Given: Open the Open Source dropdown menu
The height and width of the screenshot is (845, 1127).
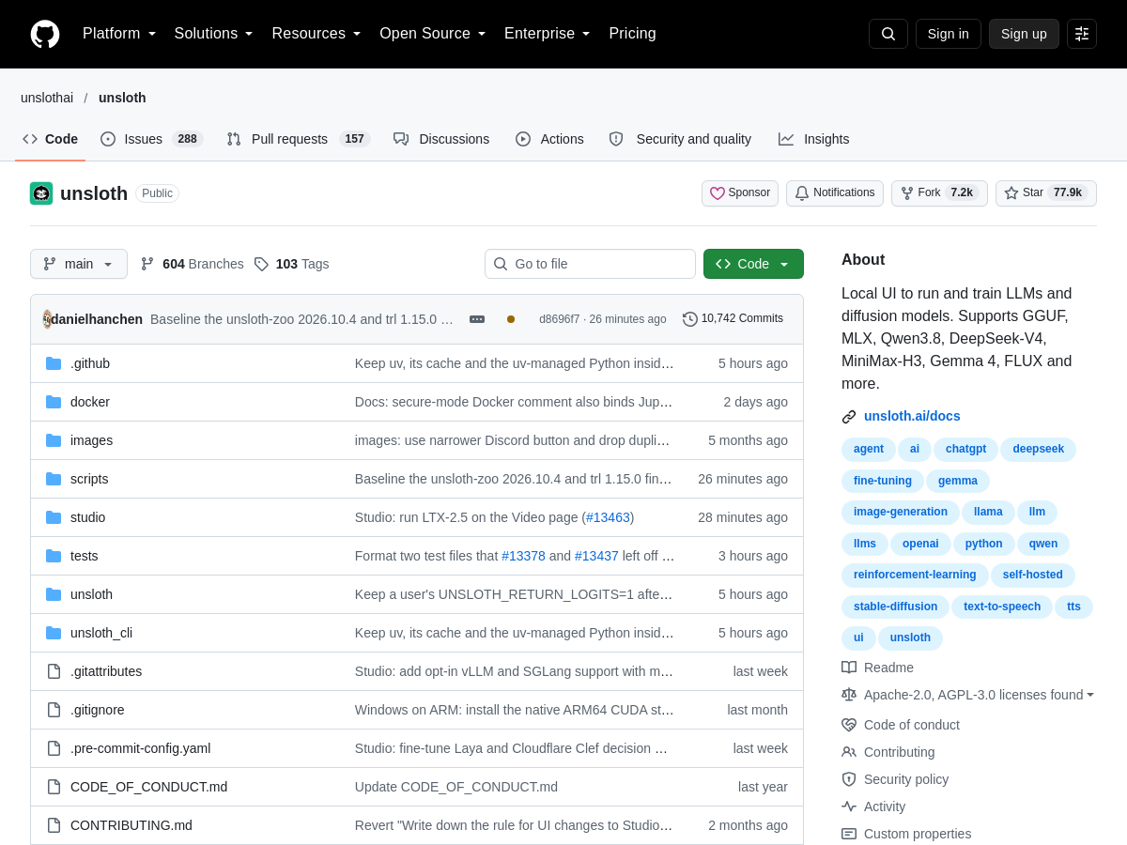Looking at the screenshot, I should click(x=433, y=34).
